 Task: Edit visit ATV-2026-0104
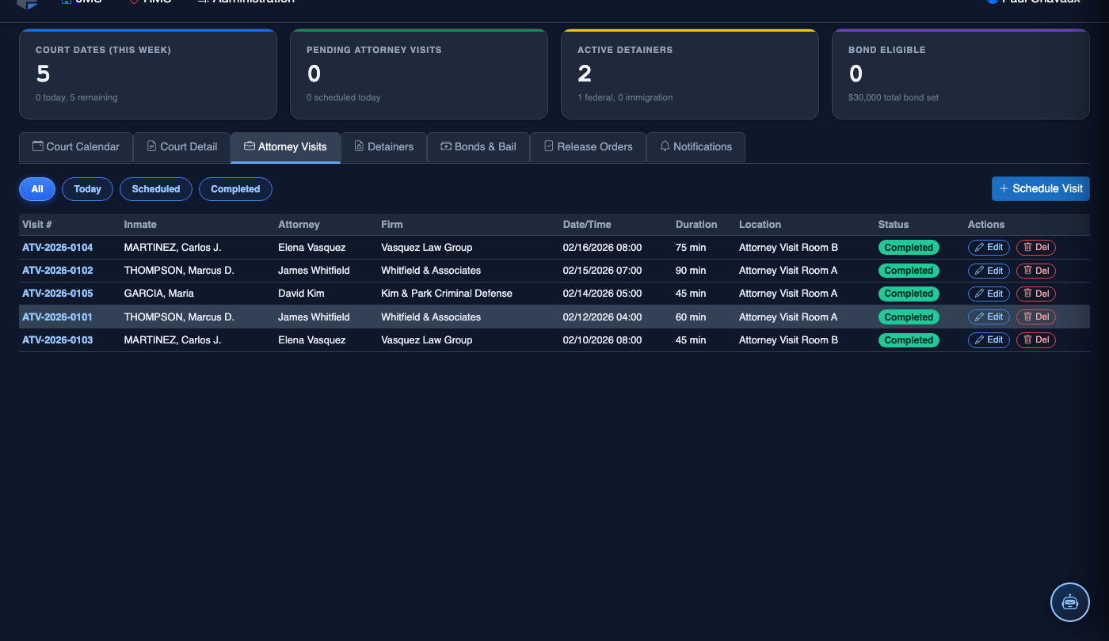(989, 248)
